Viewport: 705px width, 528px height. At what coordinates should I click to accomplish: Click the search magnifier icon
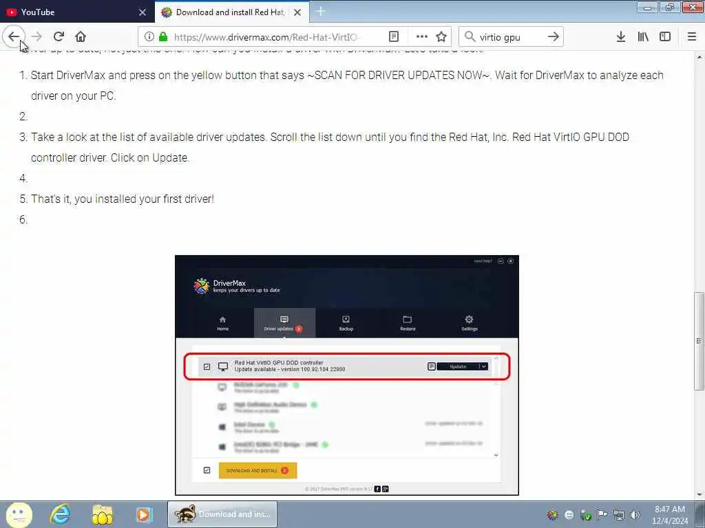pos(470,37)
